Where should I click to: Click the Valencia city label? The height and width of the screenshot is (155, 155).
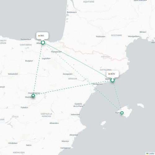click(75, 114)
